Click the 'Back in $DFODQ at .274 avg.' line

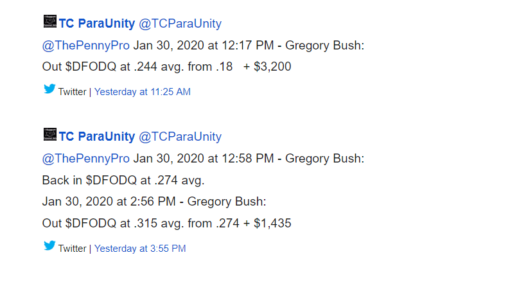tap(123, 181)
